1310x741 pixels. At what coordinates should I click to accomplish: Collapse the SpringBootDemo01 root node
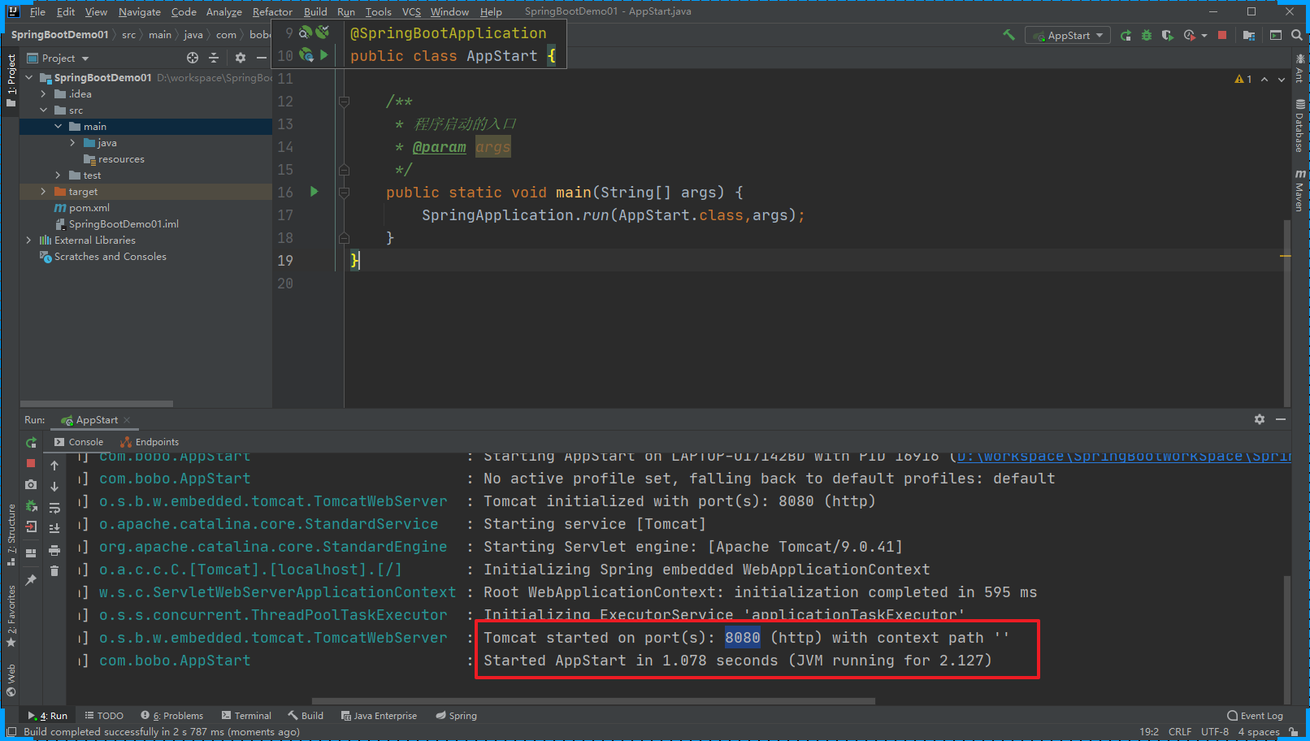point(29,78)
